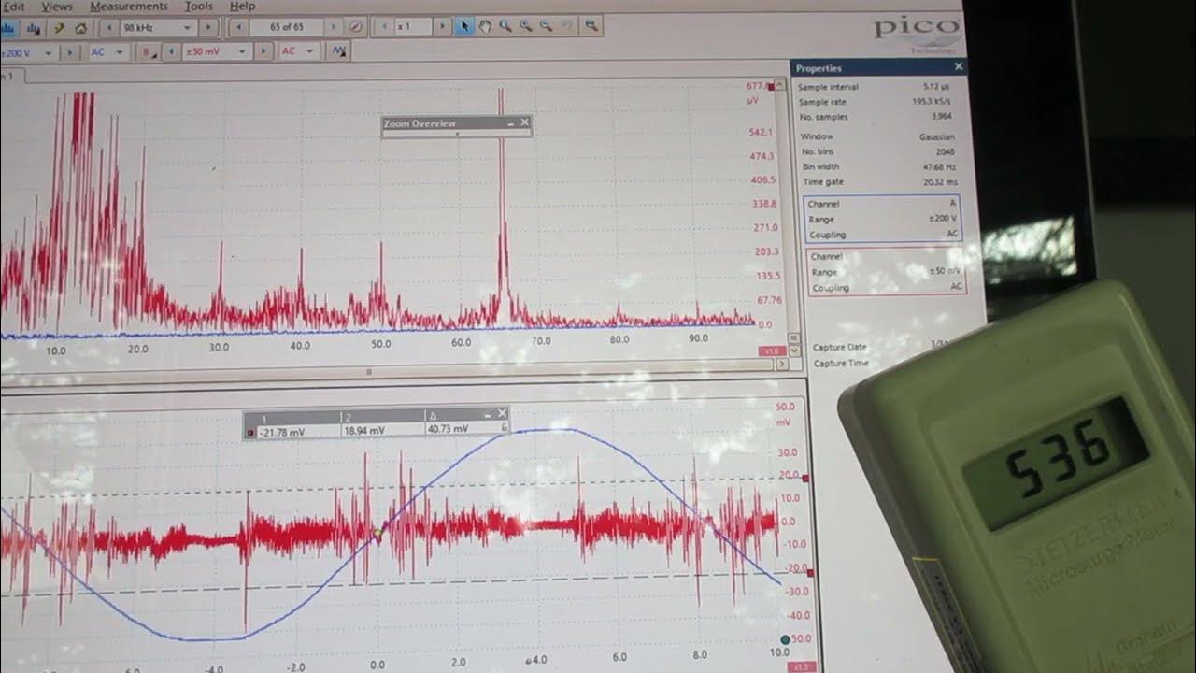Click spectrum view horizontal scroll right arrow

pos(781,365)
